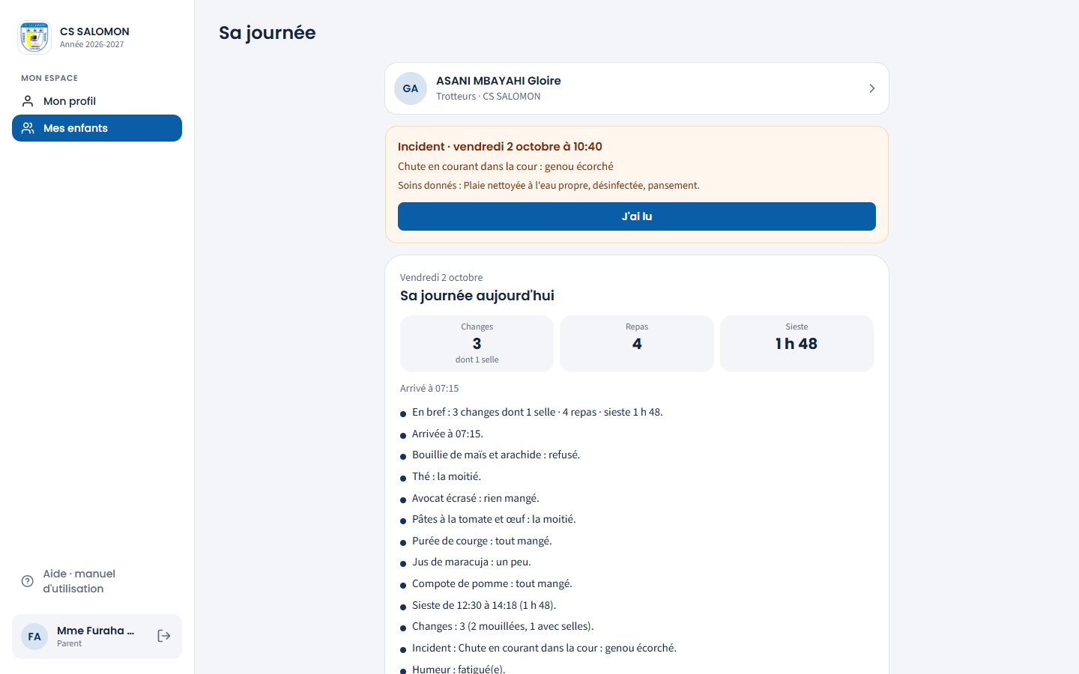This screenshot has height=674, width=1079.
Task: Click the Sa journée page heading
Action: (268, 33)
